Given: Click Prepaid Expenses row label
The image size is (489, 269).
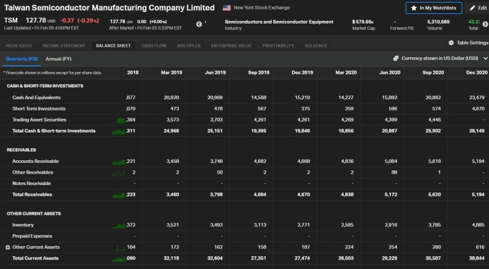Looking at the screenshot, I should 32,236.
